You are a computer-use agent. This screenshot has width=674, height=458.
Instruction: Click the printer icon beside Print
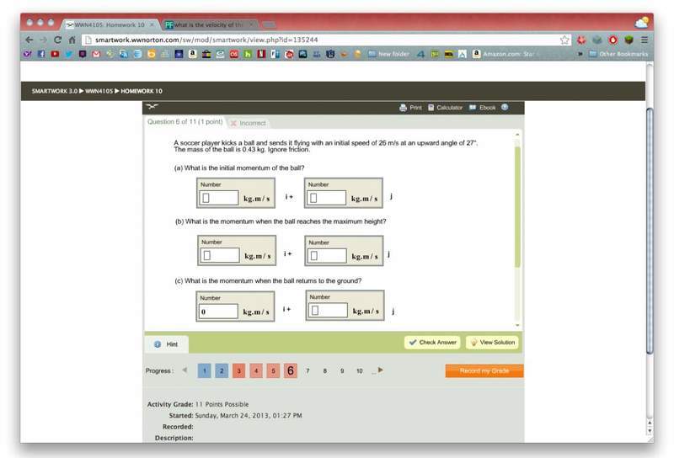(x=403, y=108)
